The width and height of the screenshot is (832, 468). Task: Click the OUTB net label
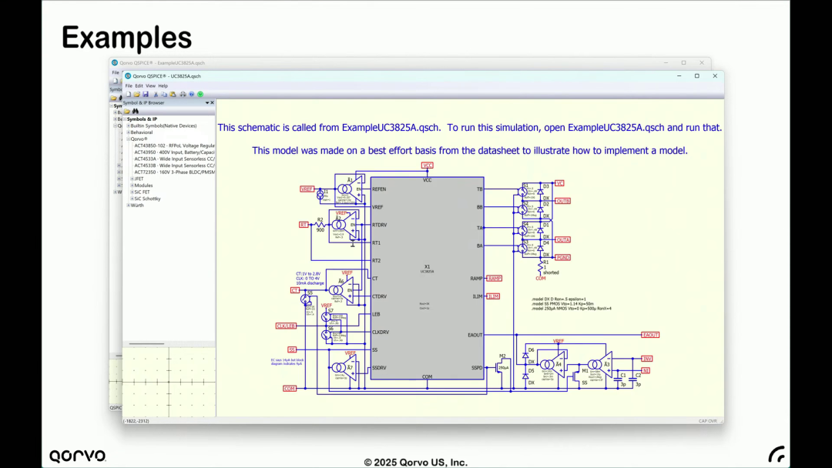click(562, 202)
